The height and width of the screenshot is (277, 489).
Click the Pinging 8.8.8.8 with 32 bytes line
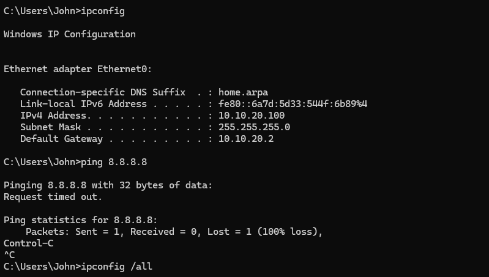[108, 185]
